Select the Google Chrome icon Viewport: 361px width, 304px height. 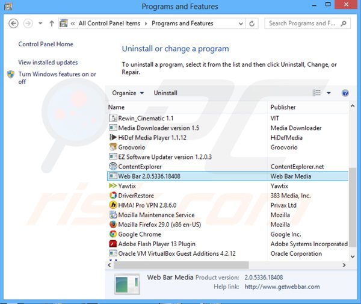113,234
